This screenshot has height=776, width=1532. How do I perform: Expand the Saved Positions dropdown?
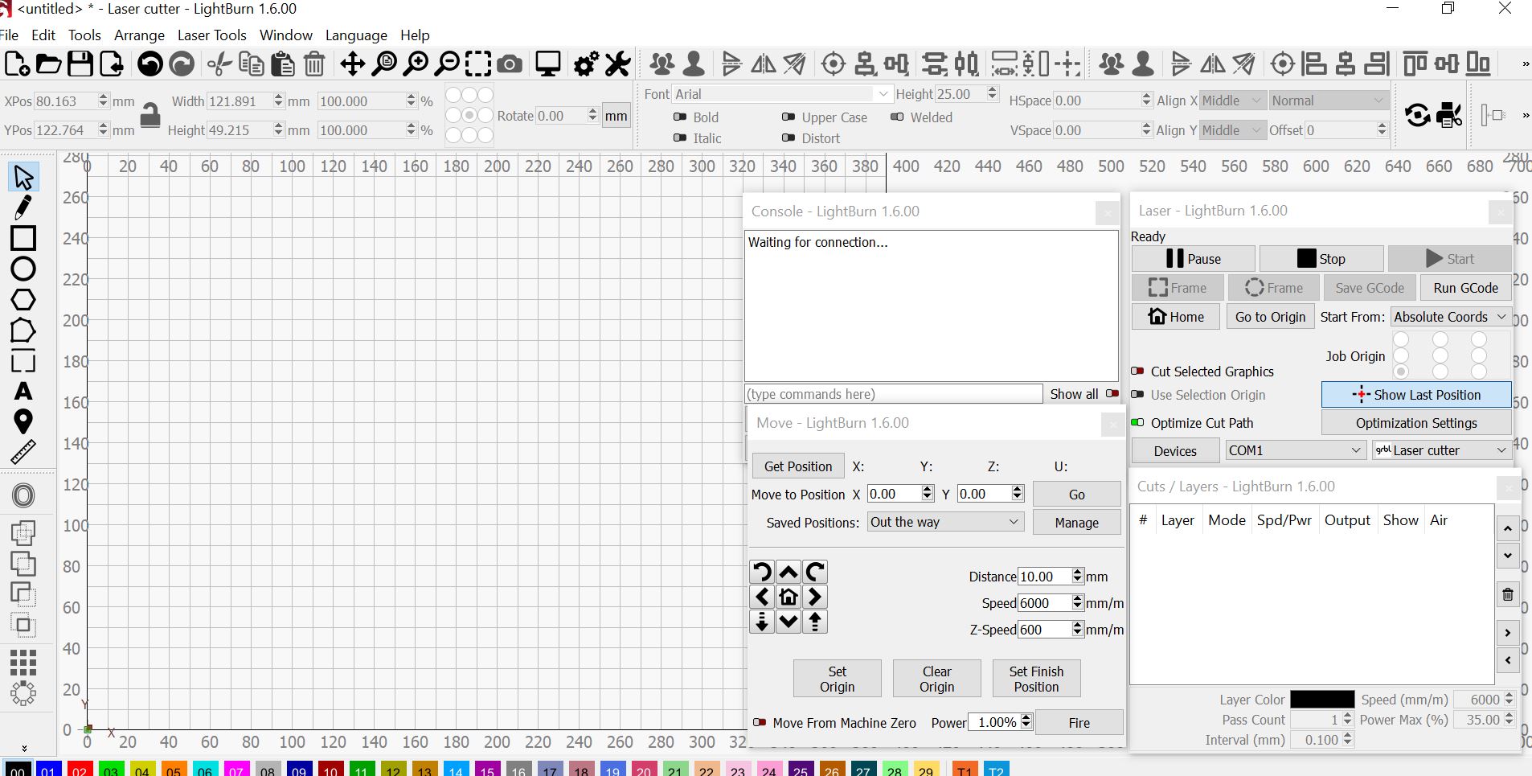[x=944, y=523]
